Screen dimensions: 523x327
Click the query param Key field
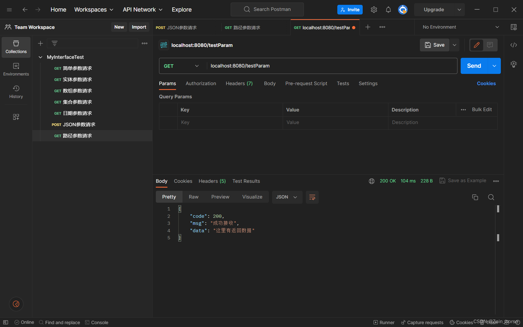coord(230,122)
